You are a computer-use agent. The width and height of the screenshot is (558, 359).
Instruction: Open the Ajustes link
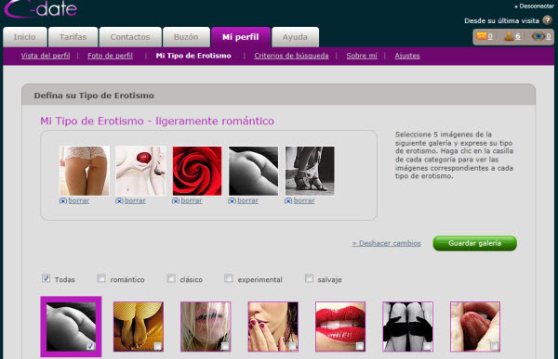tap(407, 56)
